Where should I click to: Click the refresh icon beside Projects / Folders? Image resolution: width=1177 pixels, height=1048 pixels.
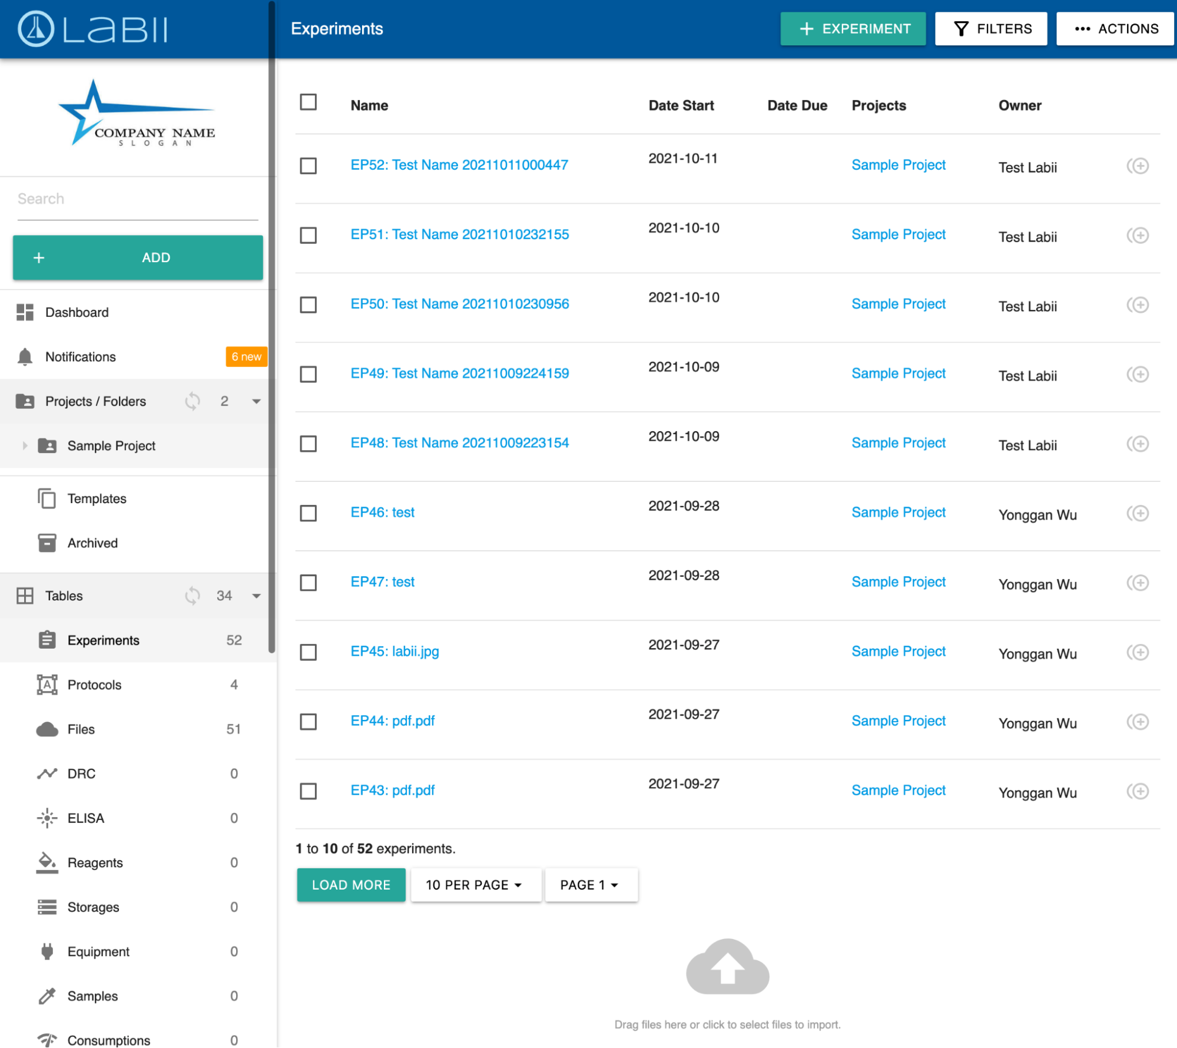pyautogui.click(x=193, y=401)
